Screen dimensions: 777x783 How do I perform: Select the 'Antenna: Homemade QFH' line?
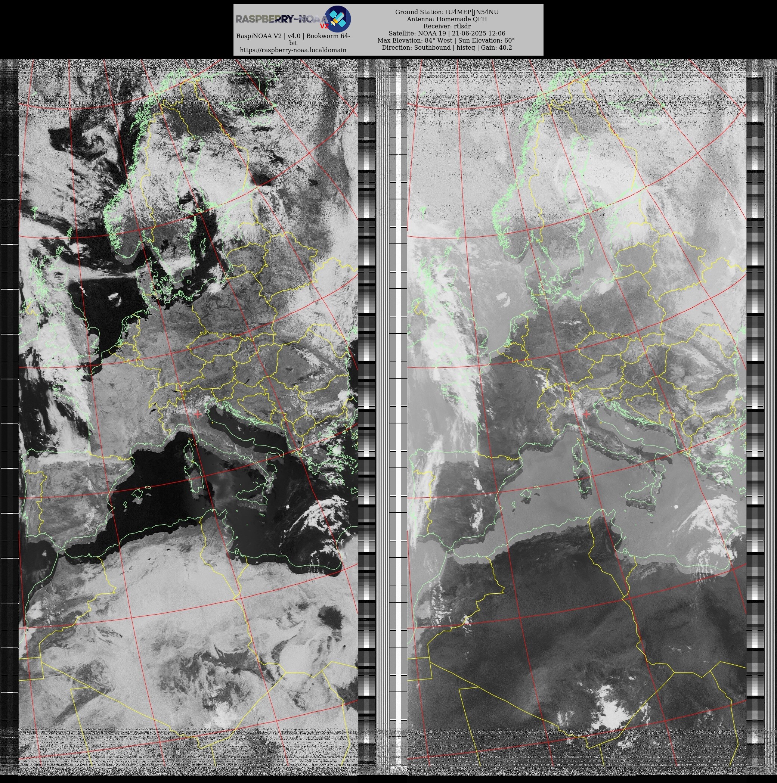446,19
